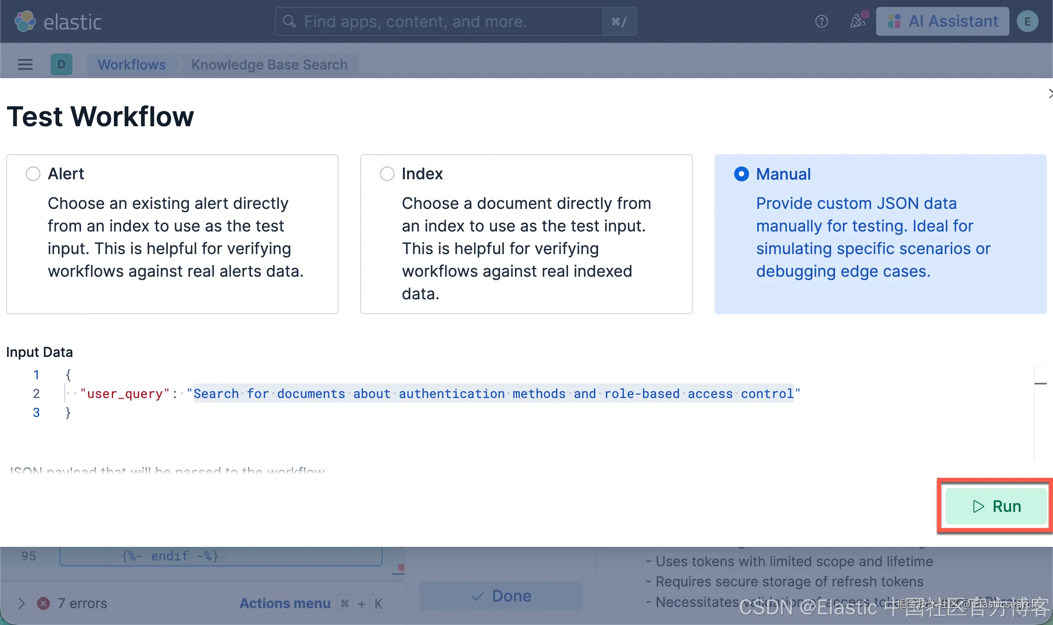Open the AI Assistant
The height and width of the screenshot is (625, 1053).
click(x=942, y=21)
